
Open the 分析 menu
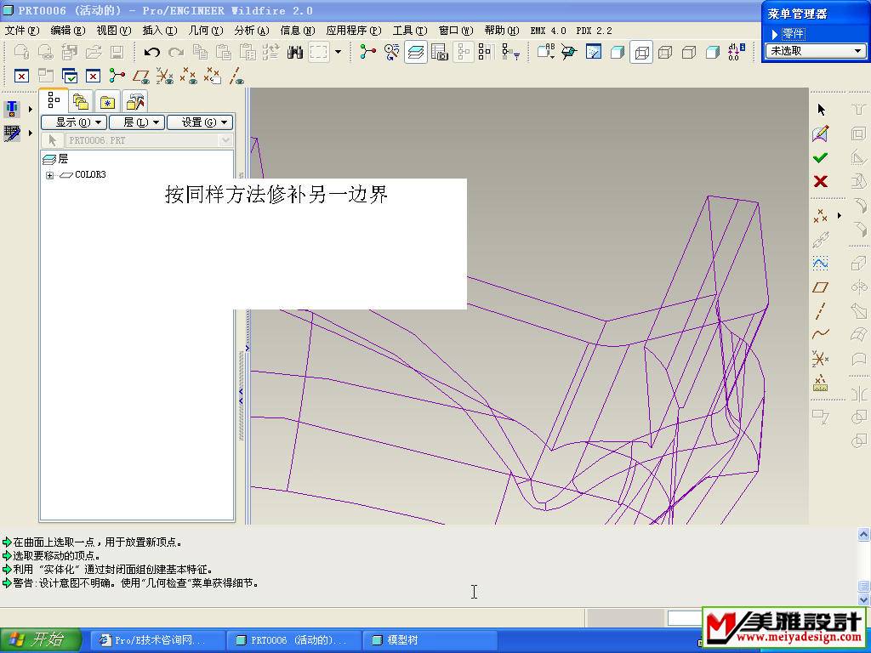(x=251, y=31)
